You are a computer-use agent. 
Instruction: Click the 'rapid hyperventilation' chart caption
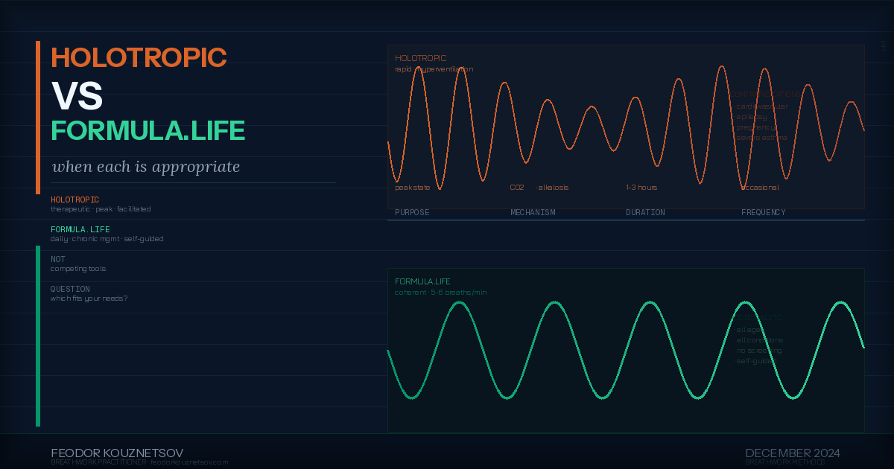[x=434, y=69]
